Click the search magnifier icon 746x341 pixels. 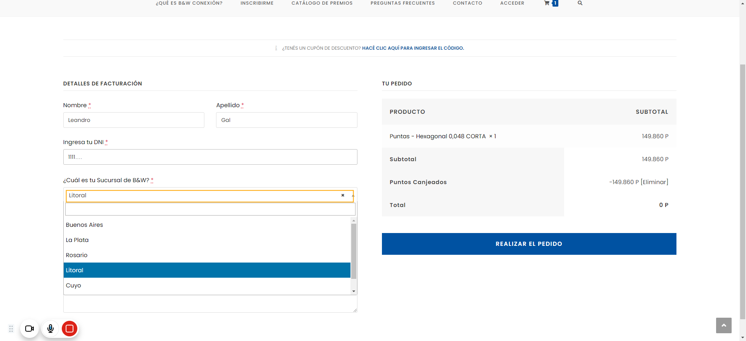coord(580,3)
